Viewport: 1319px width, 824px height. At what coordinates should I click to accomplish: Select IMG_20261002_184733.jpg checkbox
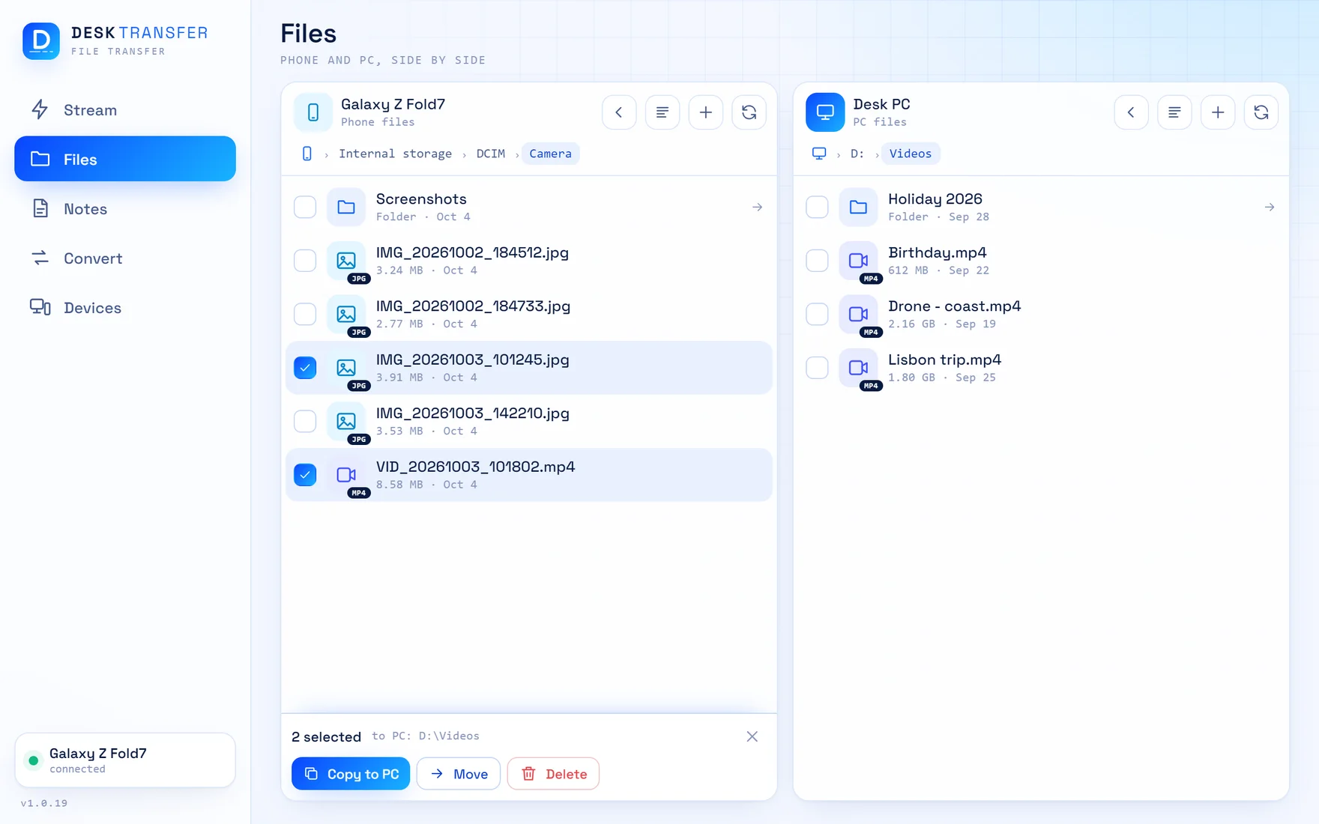point(305,314)
